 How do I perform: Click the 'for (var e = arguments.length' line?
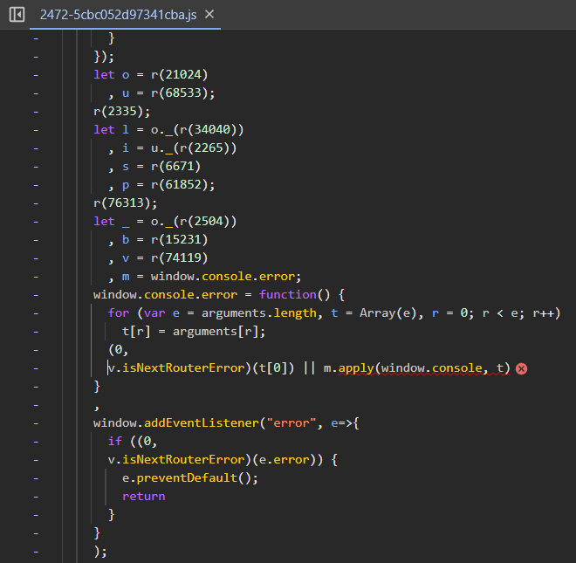(x=334, y=313)
